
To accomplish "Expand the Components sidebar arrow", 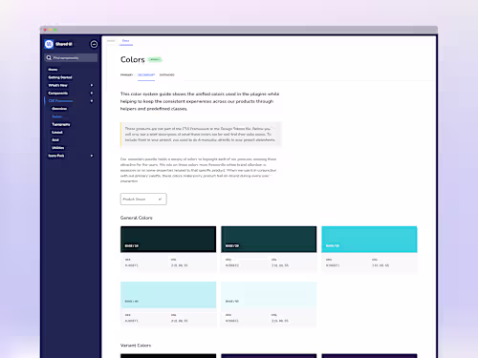I will coord(92,93).
